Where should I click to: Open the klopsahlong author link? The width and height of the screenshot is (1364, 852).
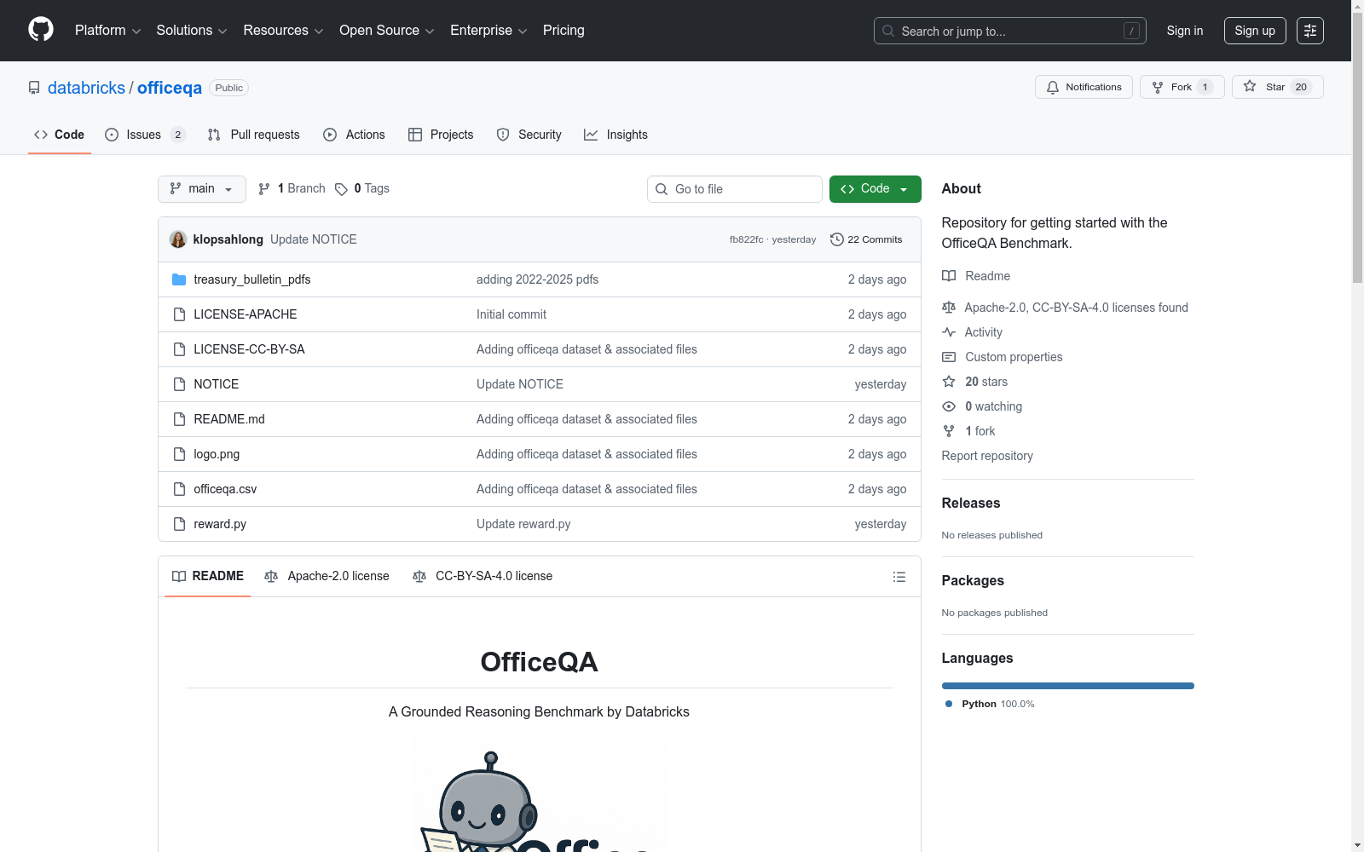pos(228,239)
